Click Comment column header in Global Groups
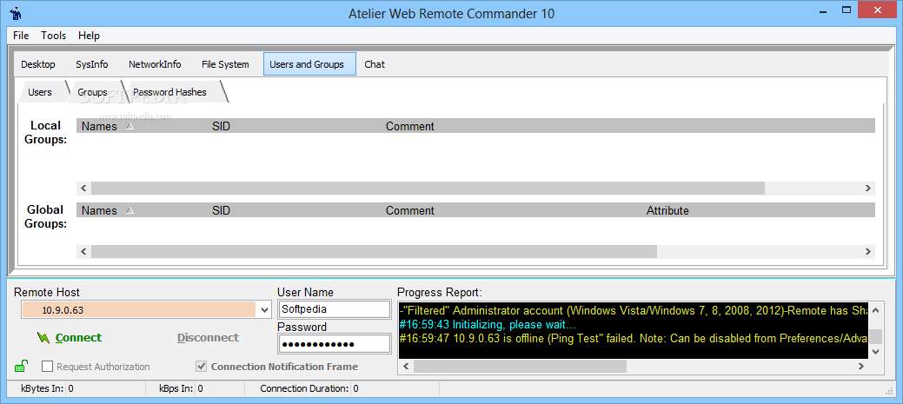The height and width of the screenshot is (404, 903). 410,210
